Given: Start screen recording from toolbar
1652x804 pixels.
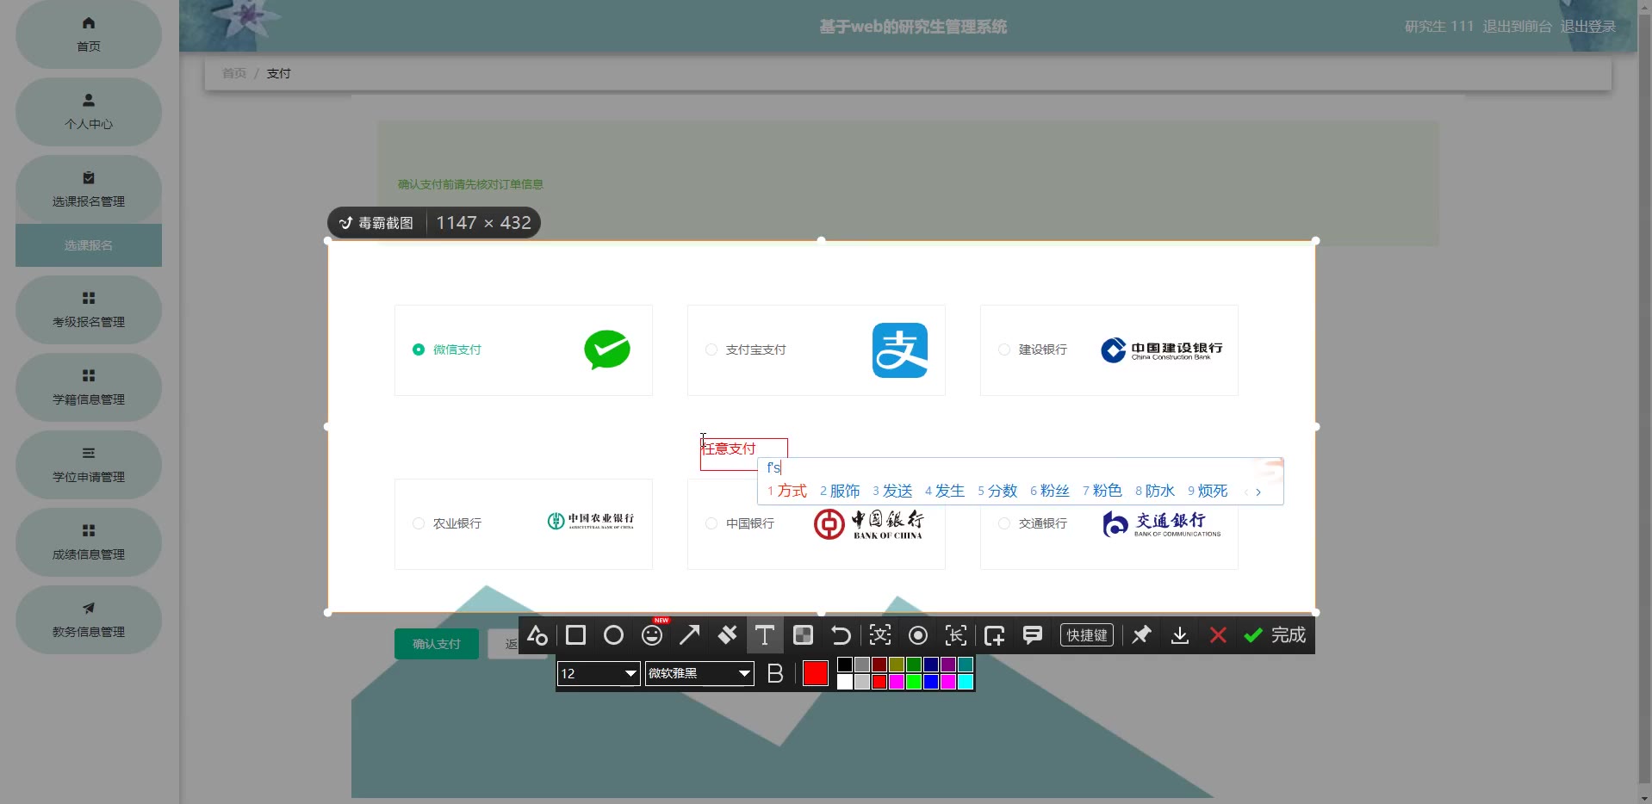Looking at the screenshot, I should [918, 635].
